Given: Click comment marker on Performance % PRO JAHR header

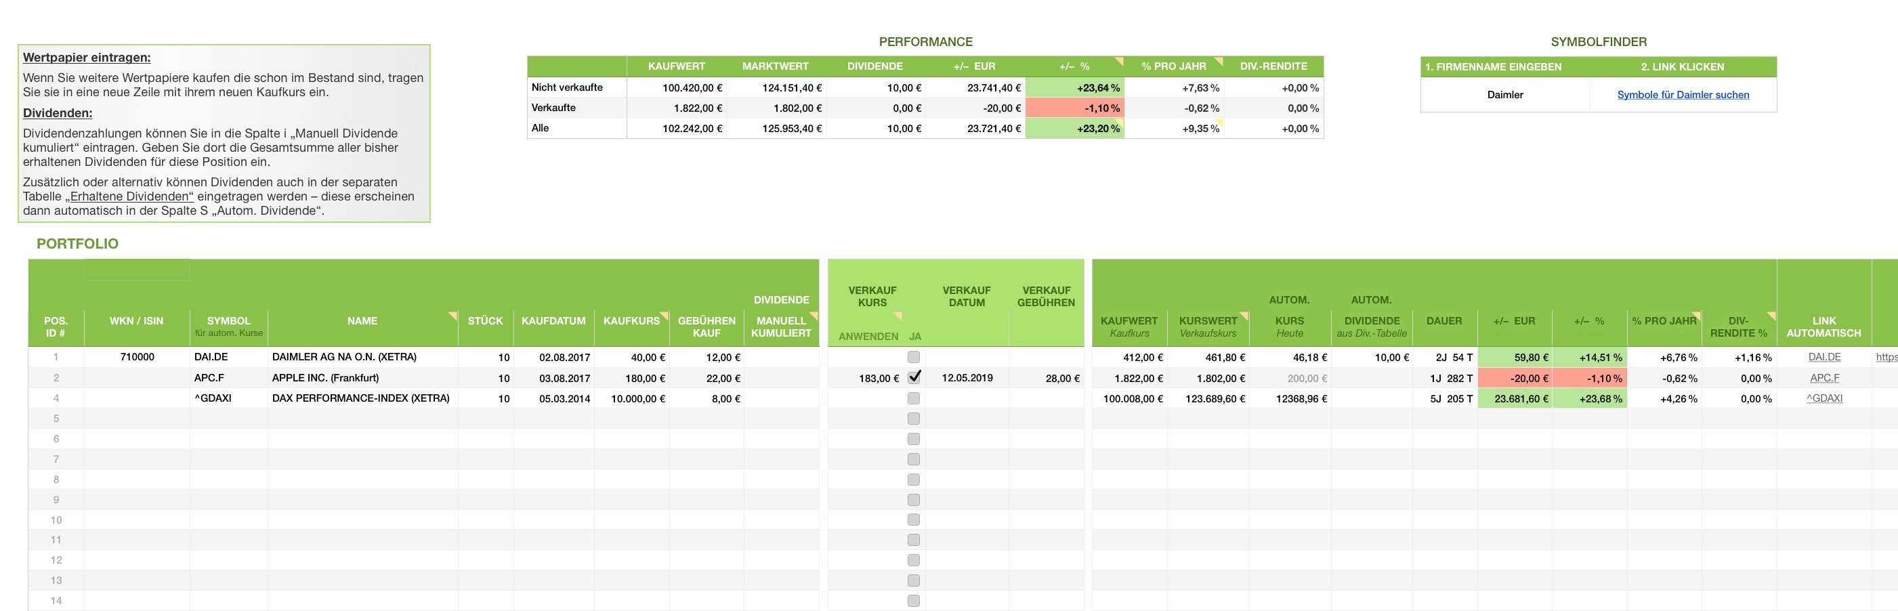Looking at the screenshot, I should [1219, 60].
